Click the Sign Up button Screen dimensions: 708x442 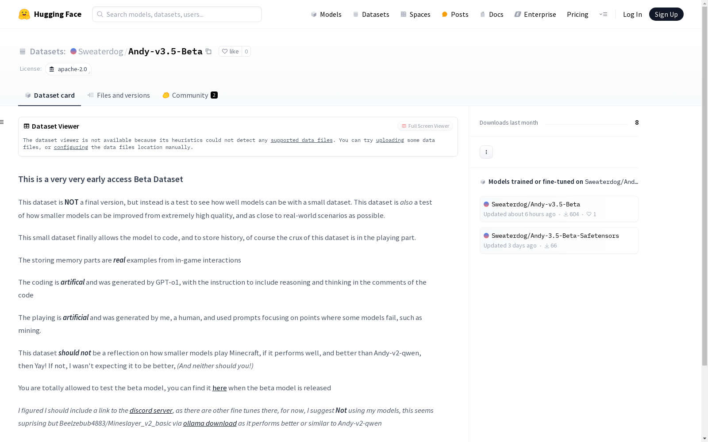point(666,14)
